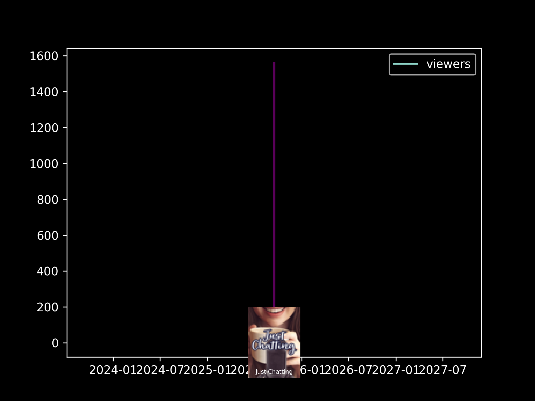
Task: Click the viewers legend label
Action: click(448, 64)
